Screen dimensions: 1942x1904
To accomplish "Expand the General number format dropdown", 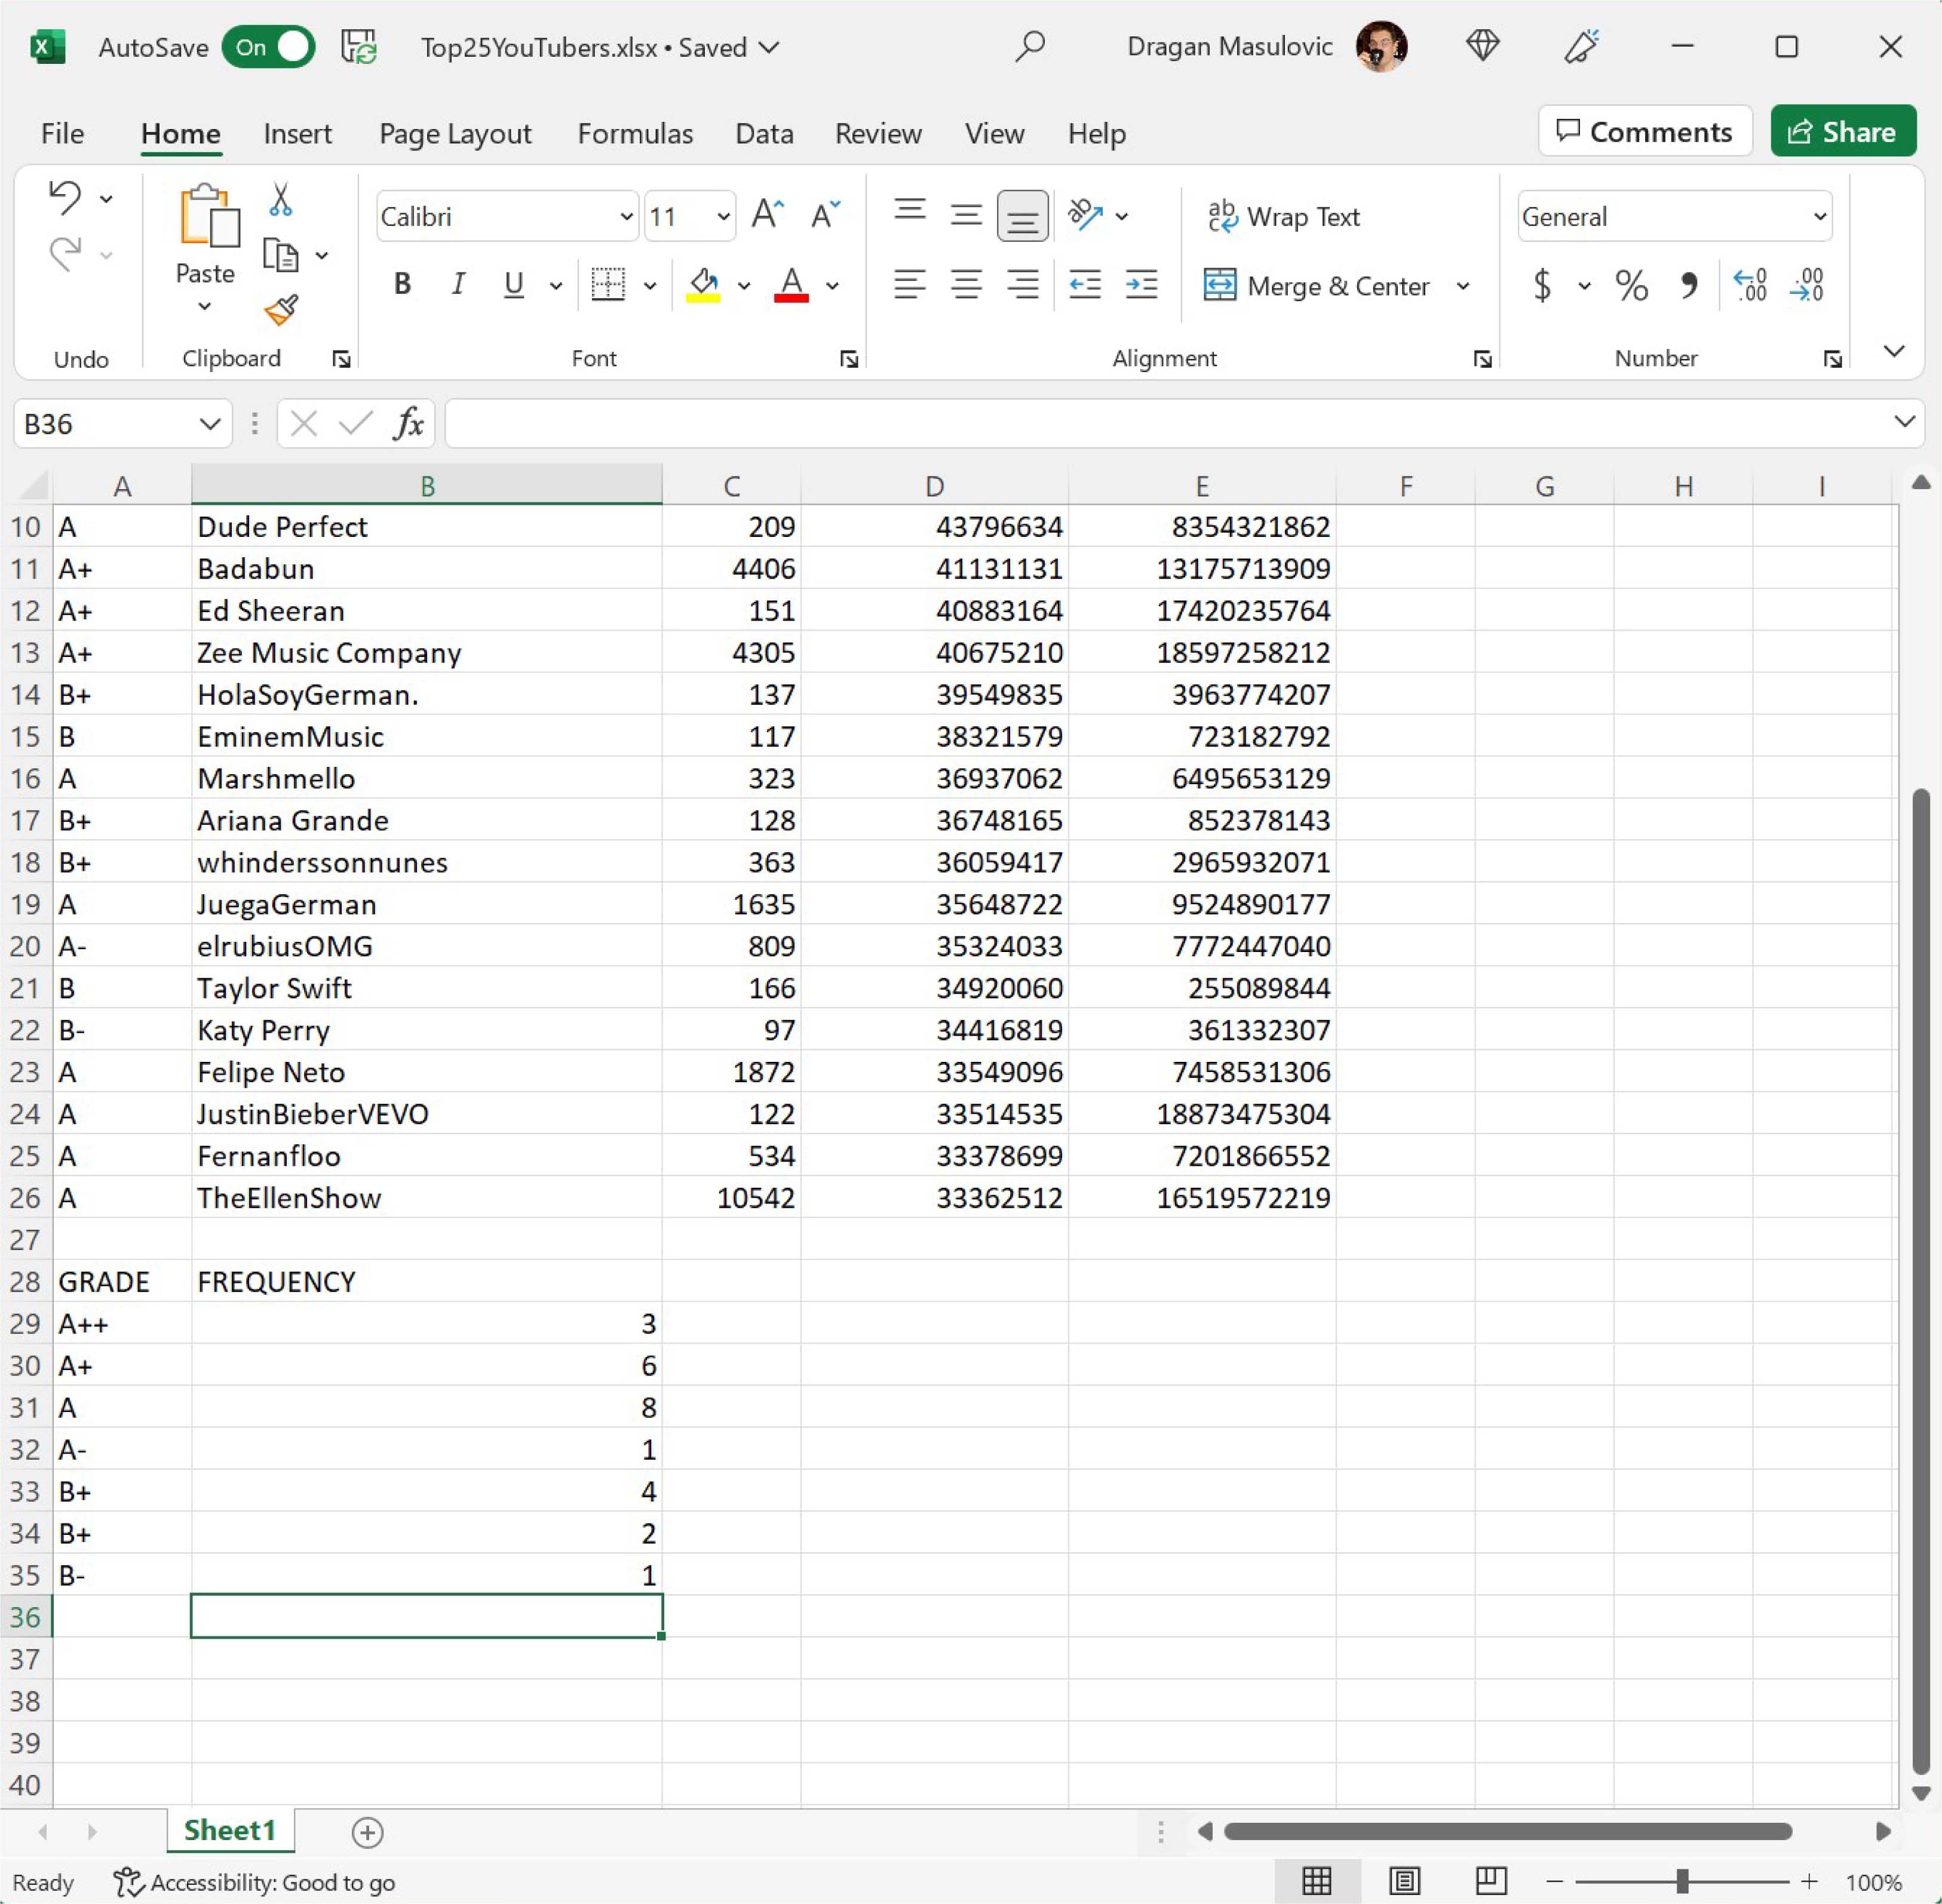I will (x=1819, y=216).
